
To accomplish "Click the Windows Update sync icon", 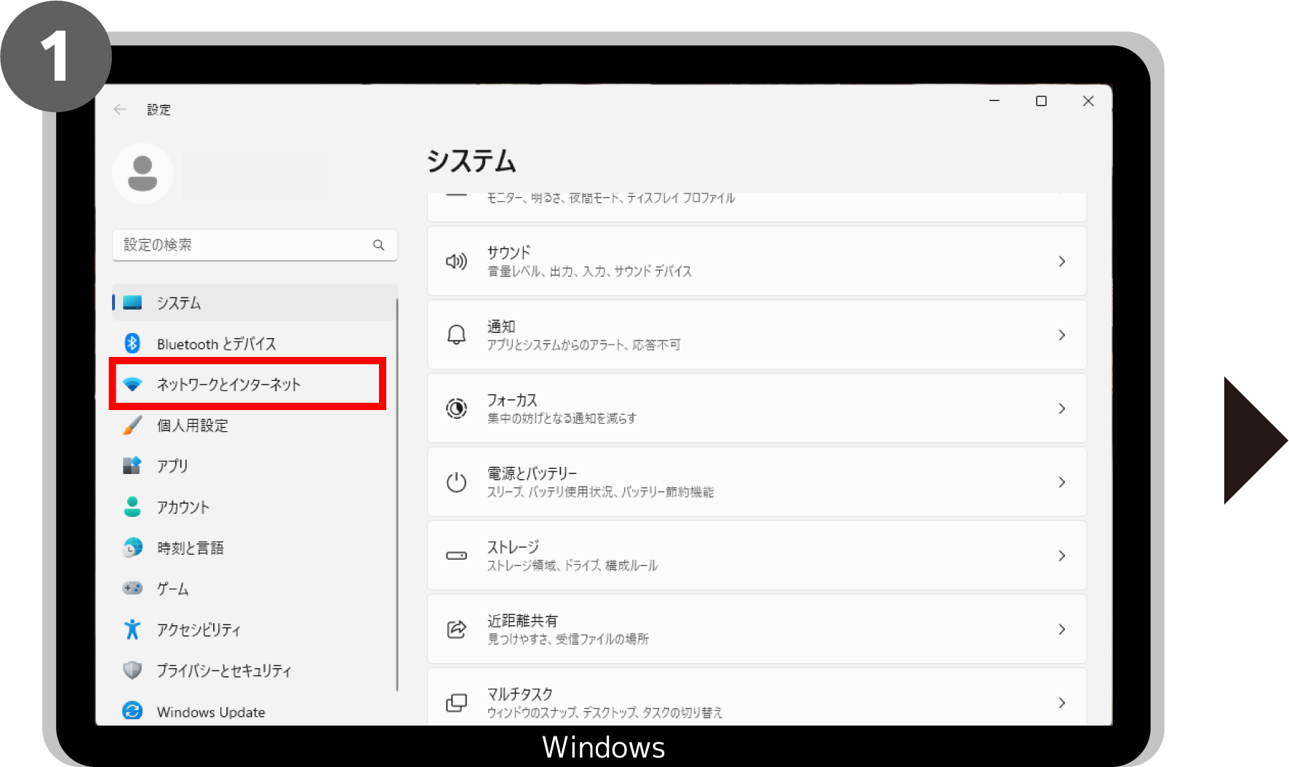I will 132,711.
